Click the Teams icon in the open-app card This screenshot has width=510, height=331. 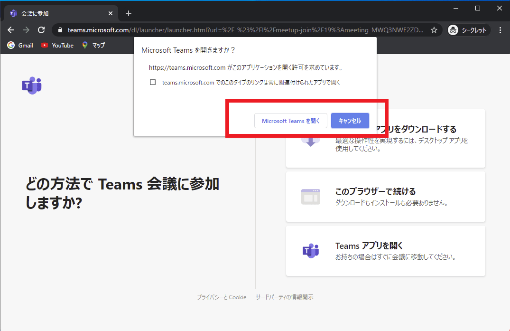(311, 251)
